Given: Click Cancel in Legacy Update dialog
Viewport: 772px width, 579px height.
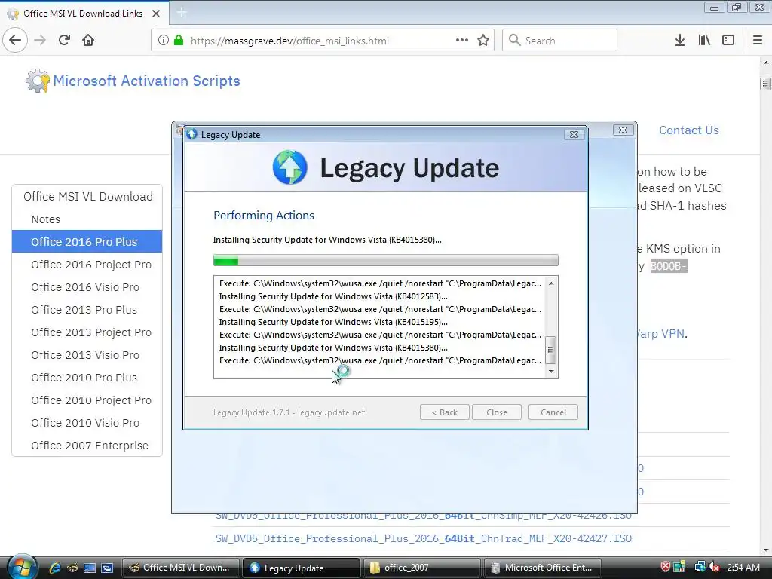Looking at the screenshot, I should click(x=553, y=412).
